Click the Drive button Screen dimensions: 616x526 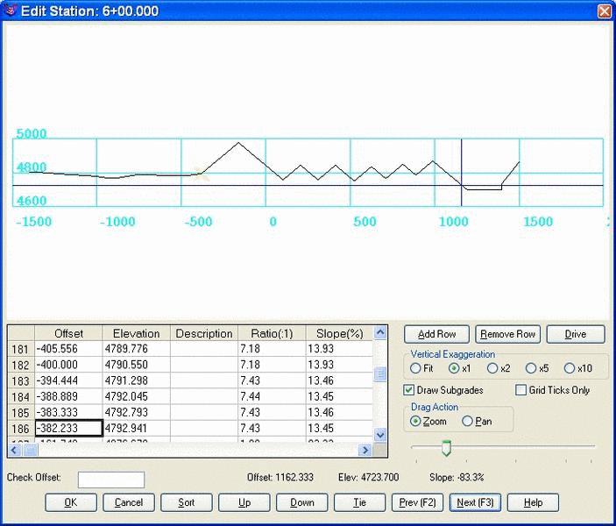coord(576,334)
